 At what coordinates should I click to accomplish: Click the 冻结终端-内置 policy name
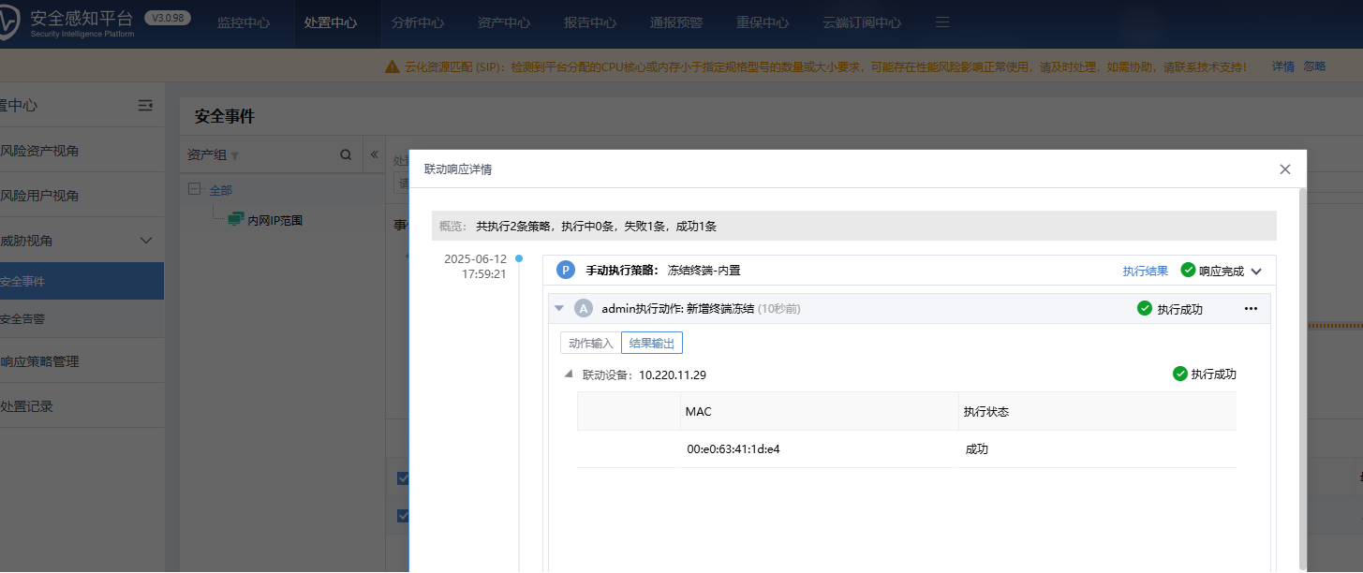[704, 271]
